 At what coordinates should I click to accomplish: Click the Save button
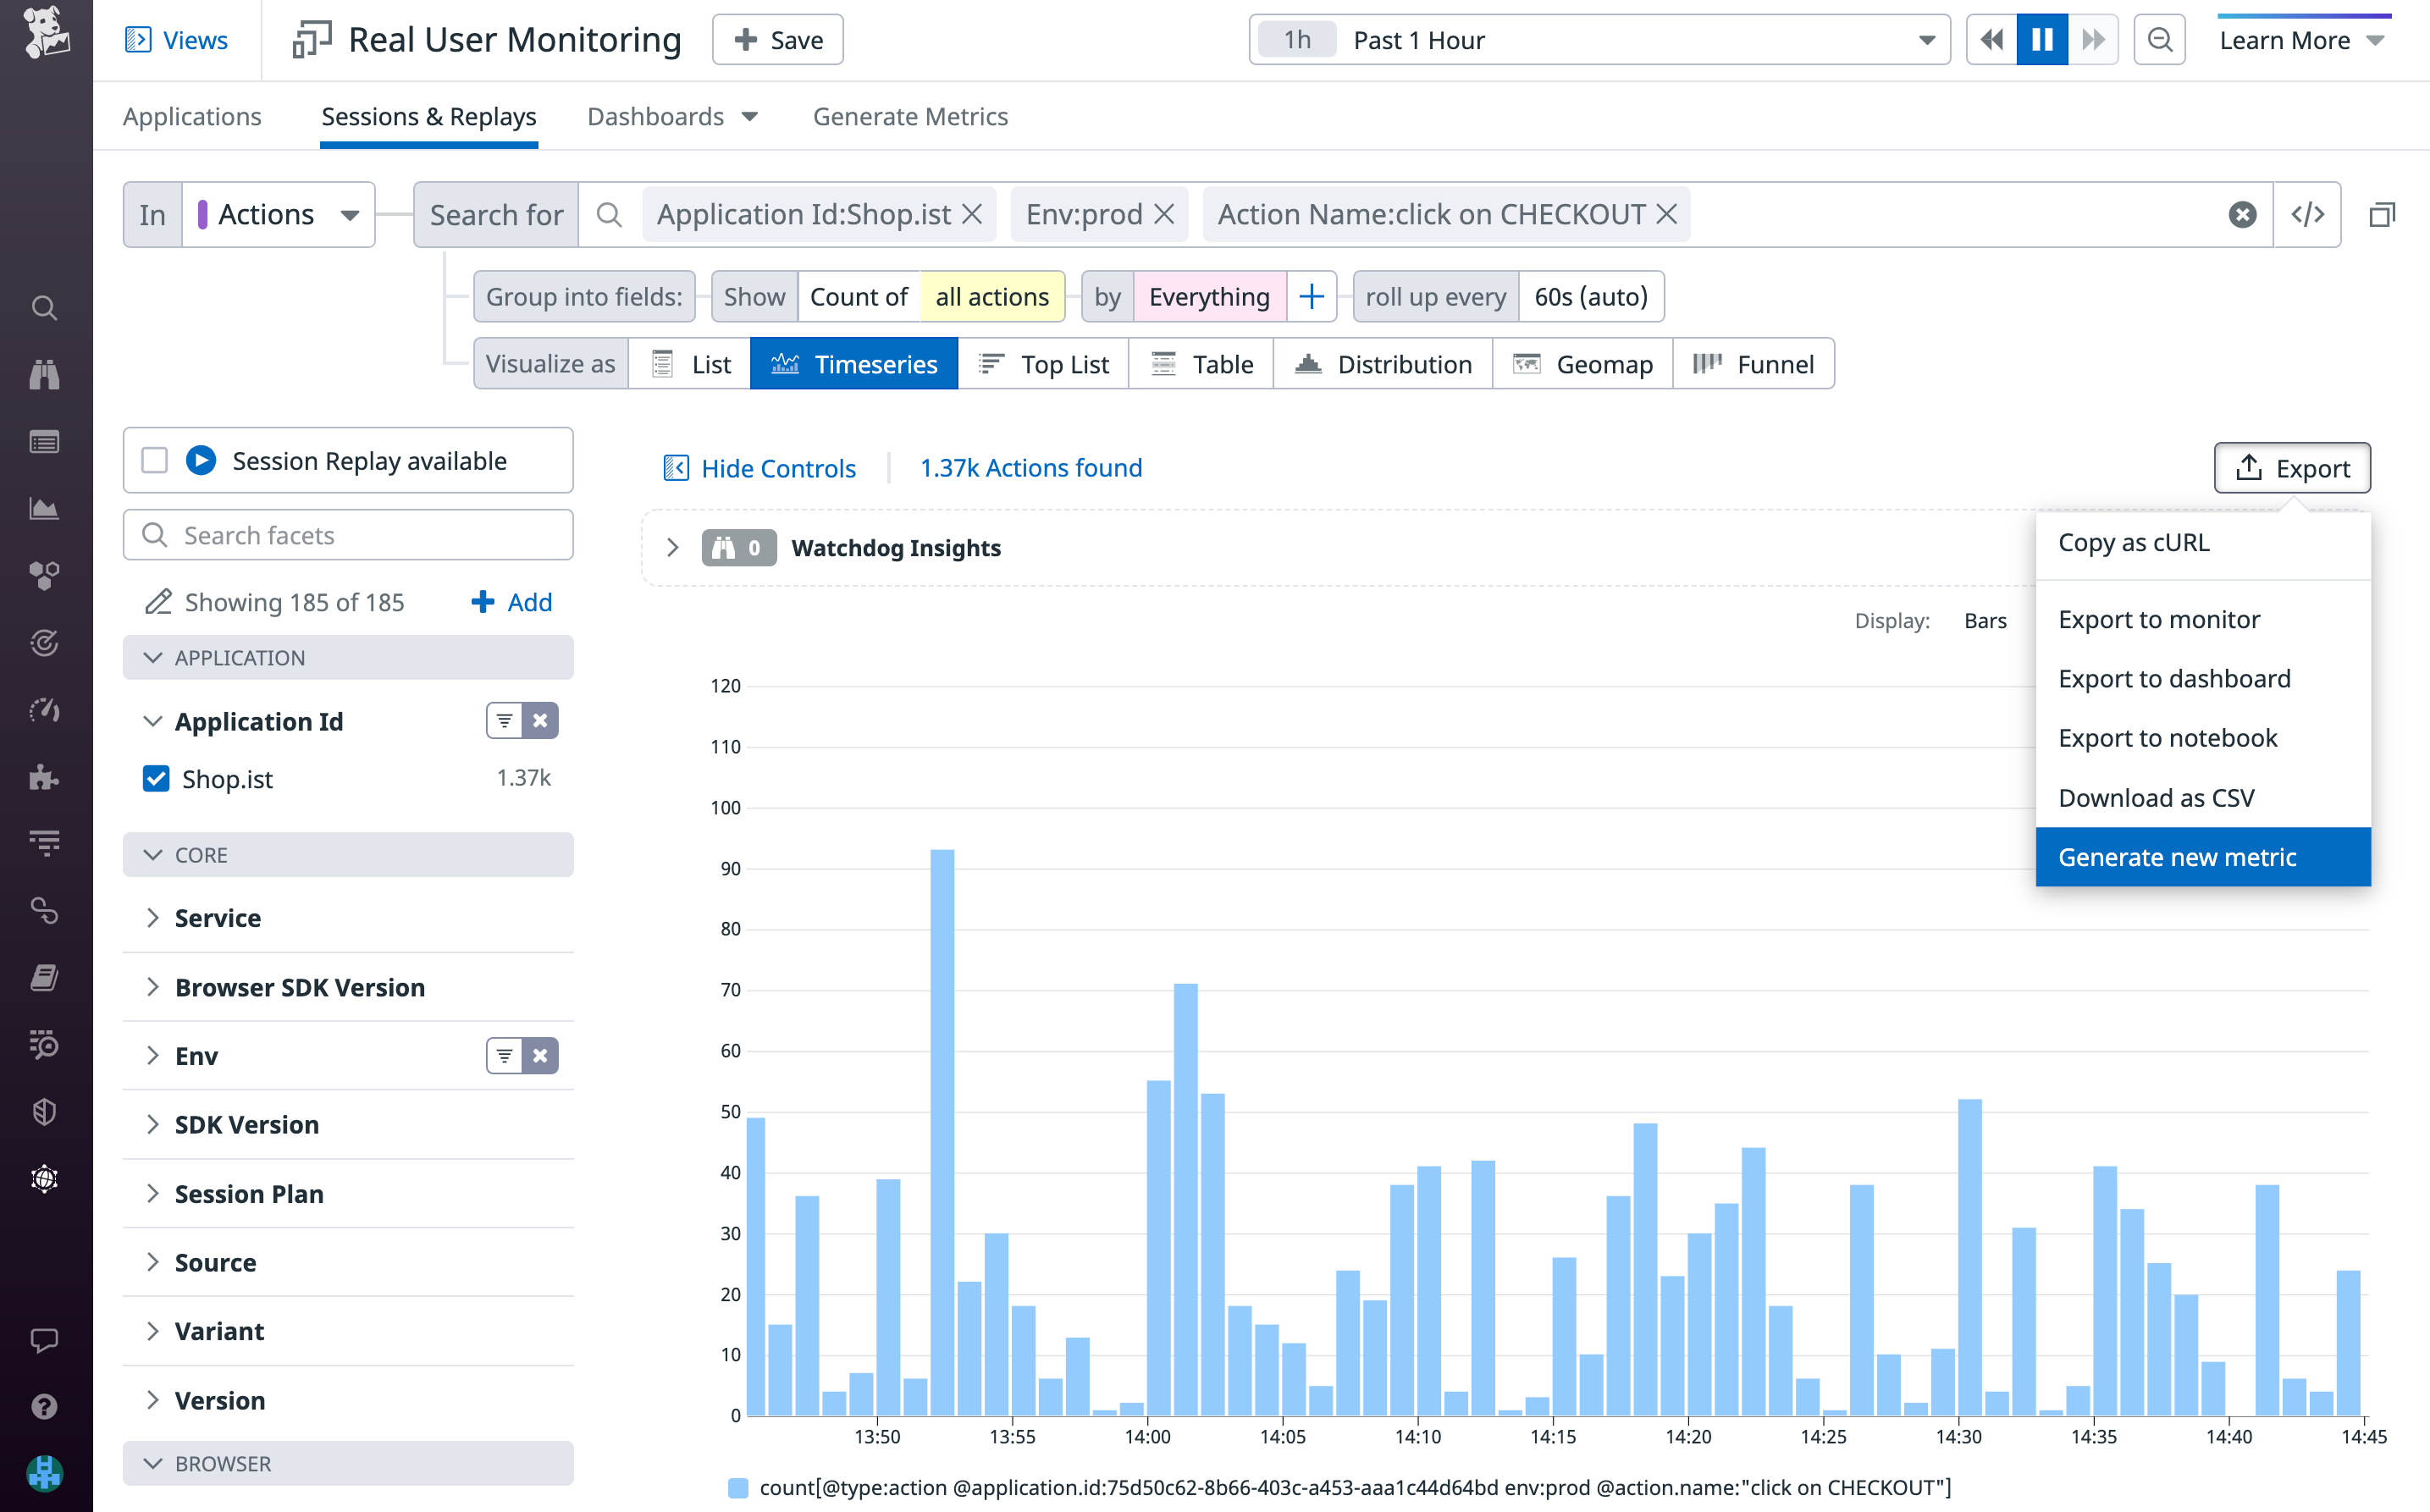pyautogui.click(x=777, y=39)
